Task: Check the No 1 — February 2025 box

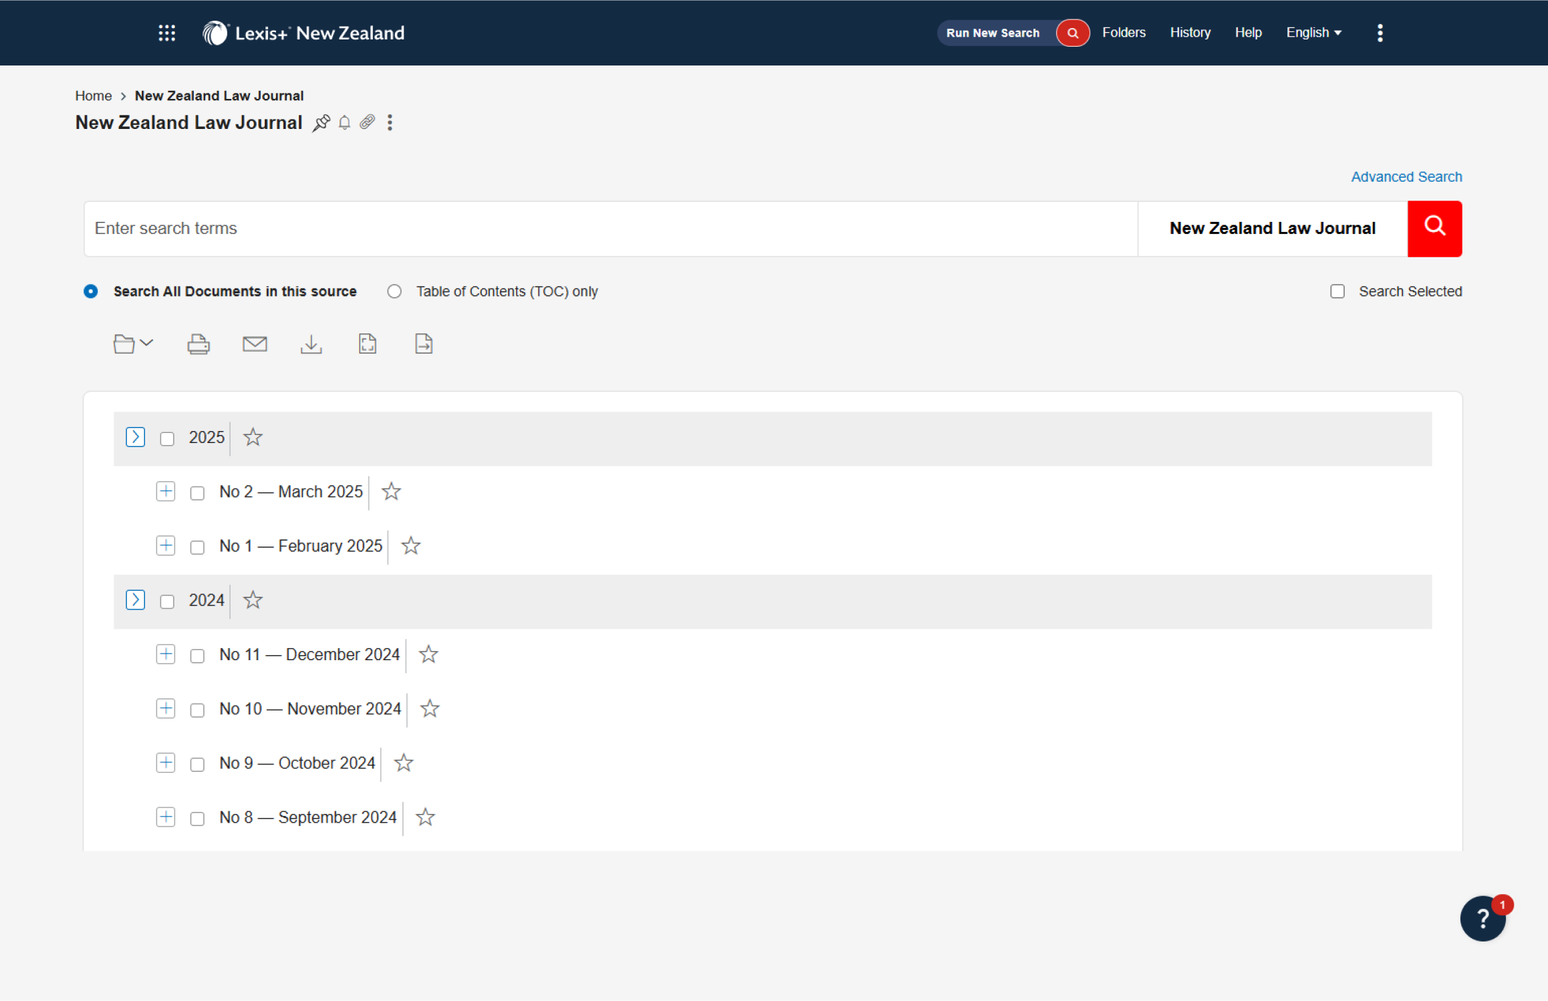Action: [197, 547]
